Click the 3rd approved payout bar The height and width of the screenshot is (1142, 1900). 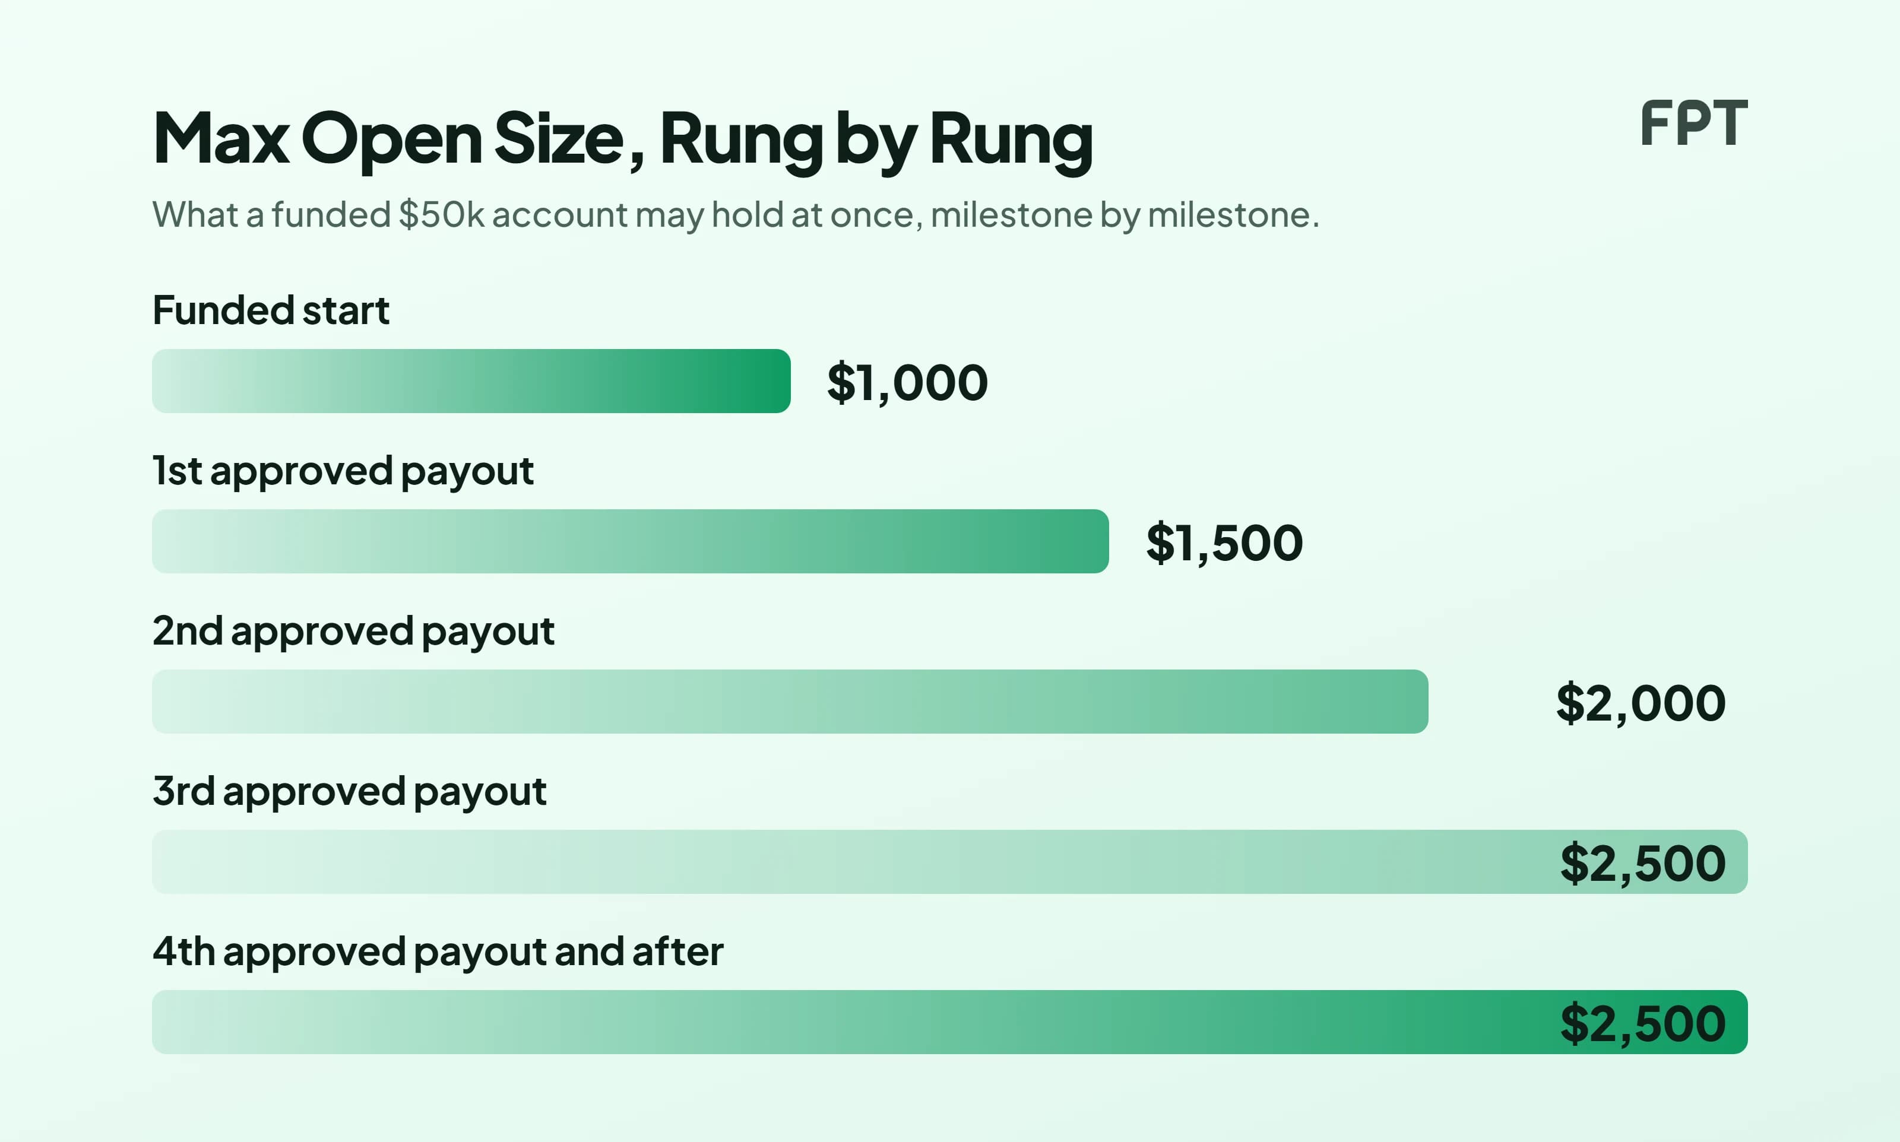click(949, 861)
